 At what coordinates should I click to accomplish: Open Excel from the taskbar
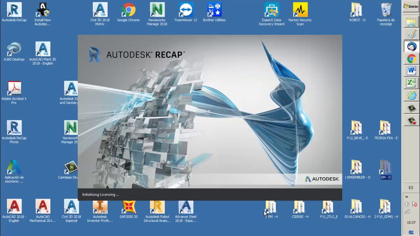click(411, 83)
